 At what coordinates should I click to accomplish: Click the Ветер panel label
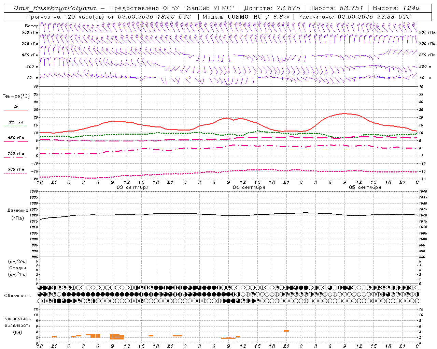[x=31, y=26]
